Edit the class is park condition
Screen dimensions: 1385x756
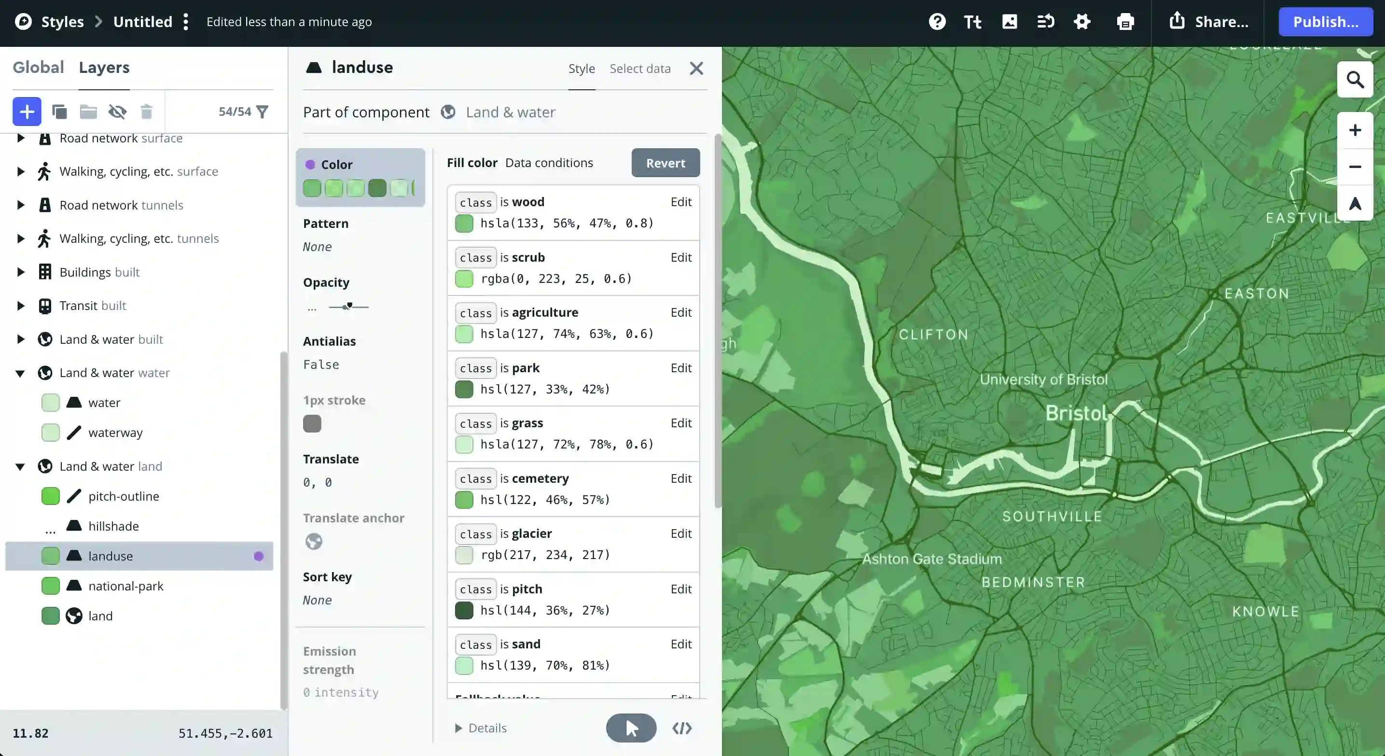[x=680, y=368]
